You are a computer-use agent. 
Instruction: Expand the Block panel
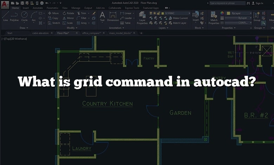click(199, 28)
